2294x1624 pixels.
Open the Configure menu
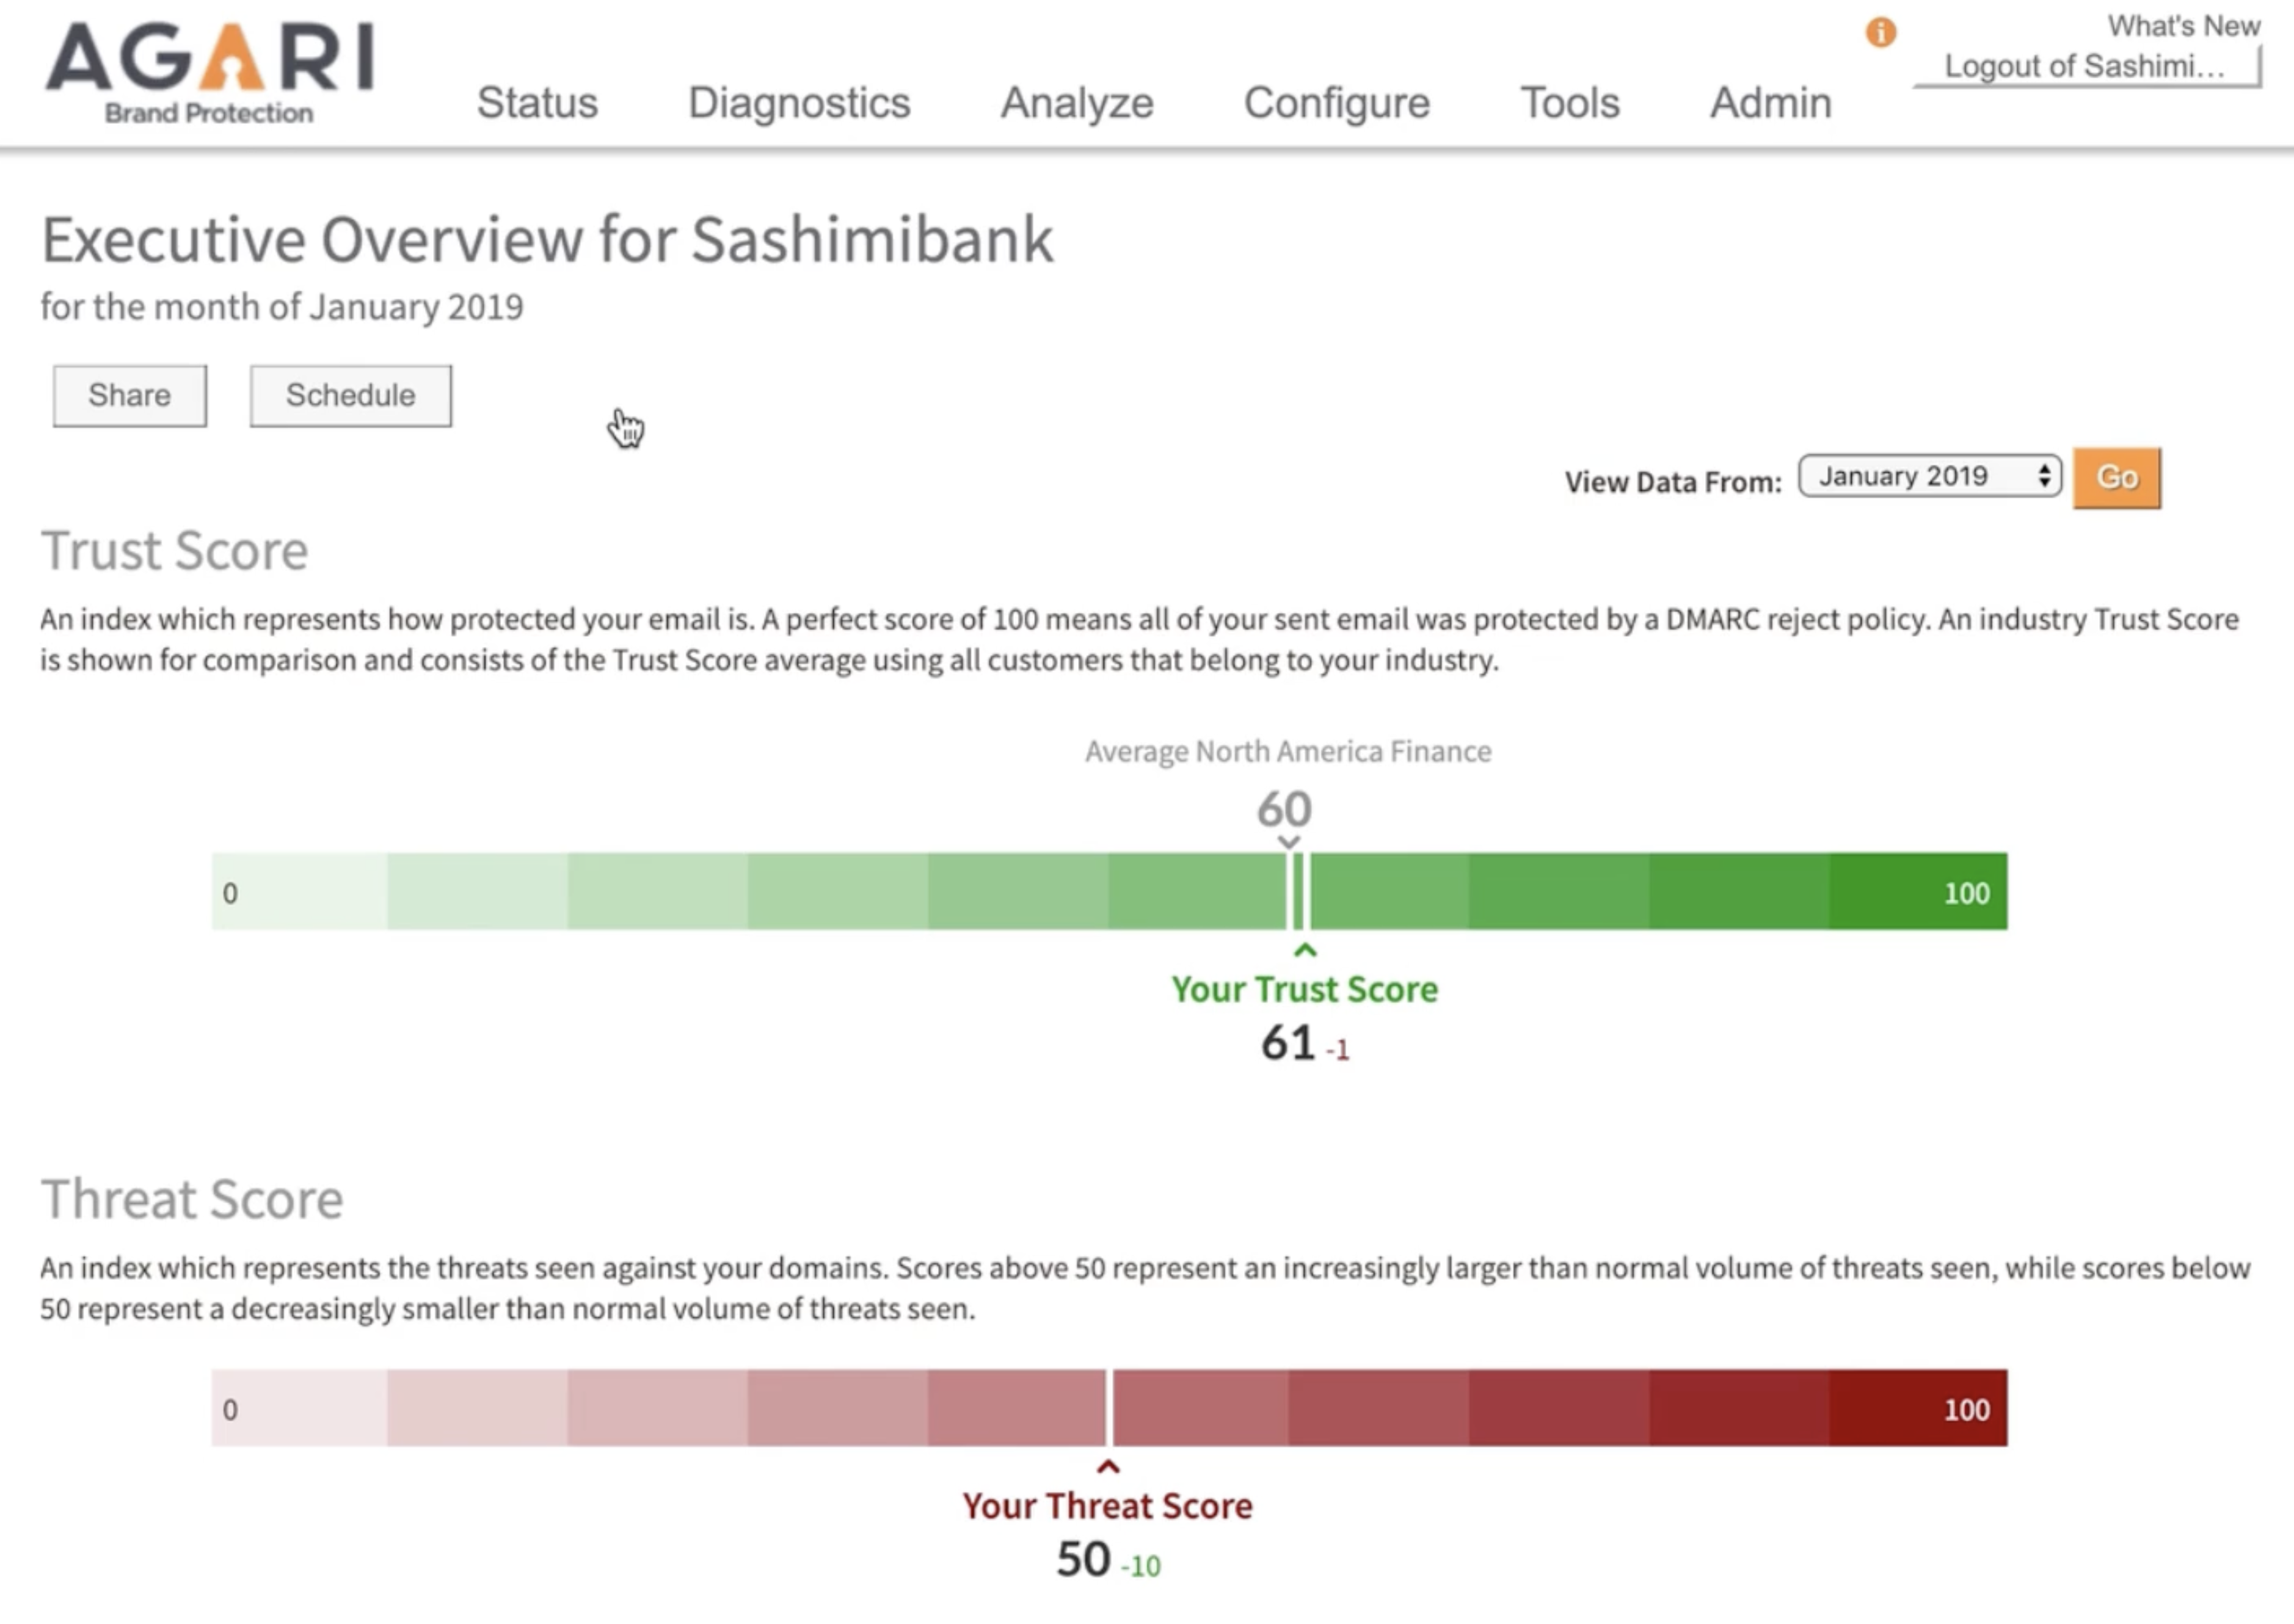1336,103
